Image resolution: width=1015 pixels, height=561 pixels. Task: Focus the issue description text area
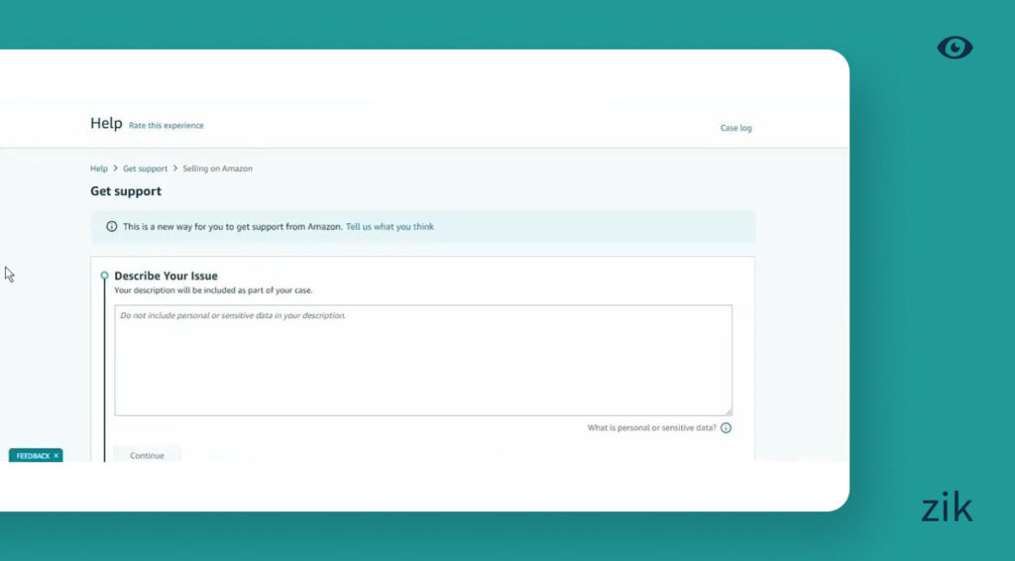(423, 362)
